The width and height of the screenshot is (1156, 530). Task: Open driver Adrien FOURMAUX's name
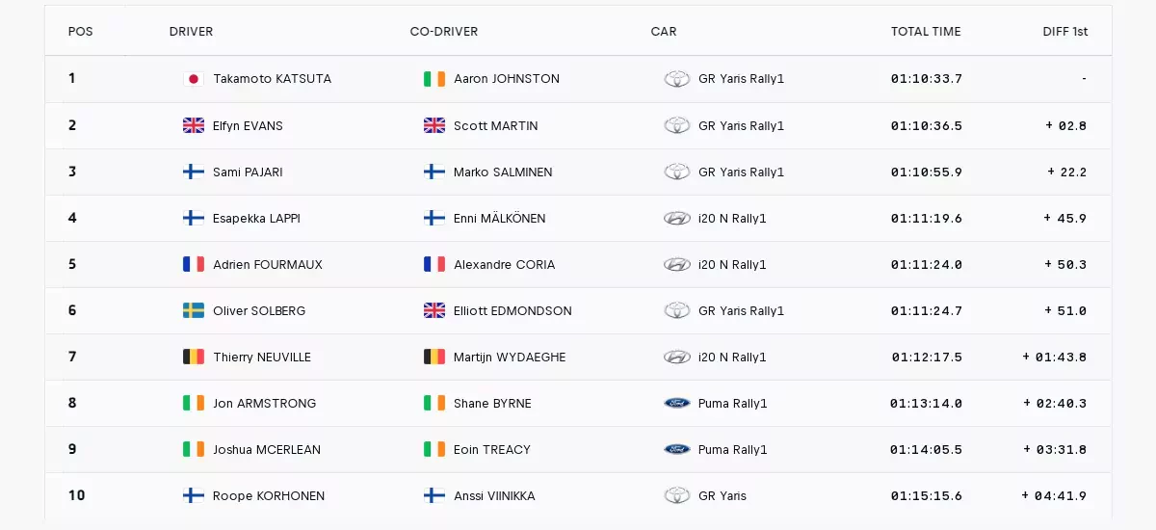click(x=268, y=264)
